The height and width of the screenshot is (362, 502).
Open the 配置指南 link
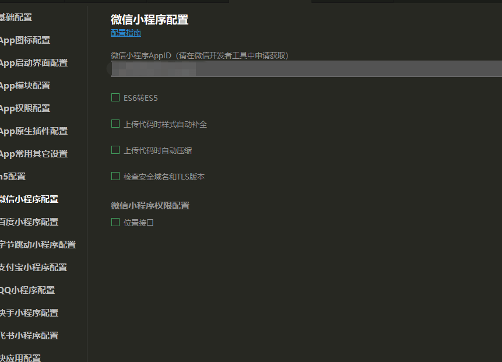126,33
